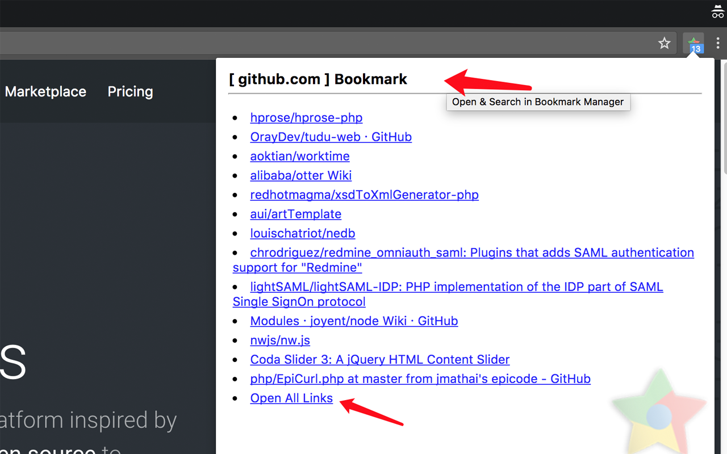
Task: Click the star icon in the address bar
Action: point(664,43)
